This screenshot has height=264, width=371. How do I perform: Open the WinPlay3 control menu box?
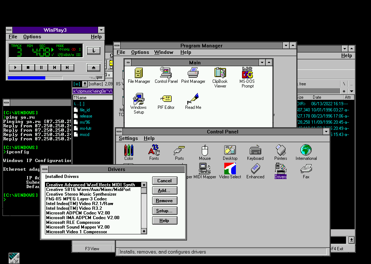point(9,30)
